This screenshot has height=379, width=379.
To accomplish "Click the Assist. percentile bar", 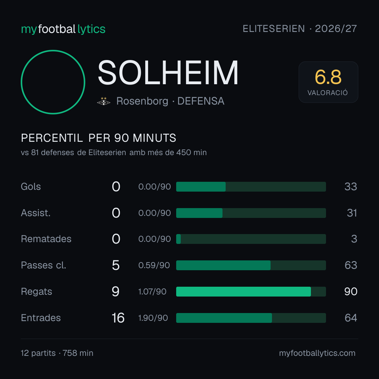I will pyautogui.click(x=251, y=213).
